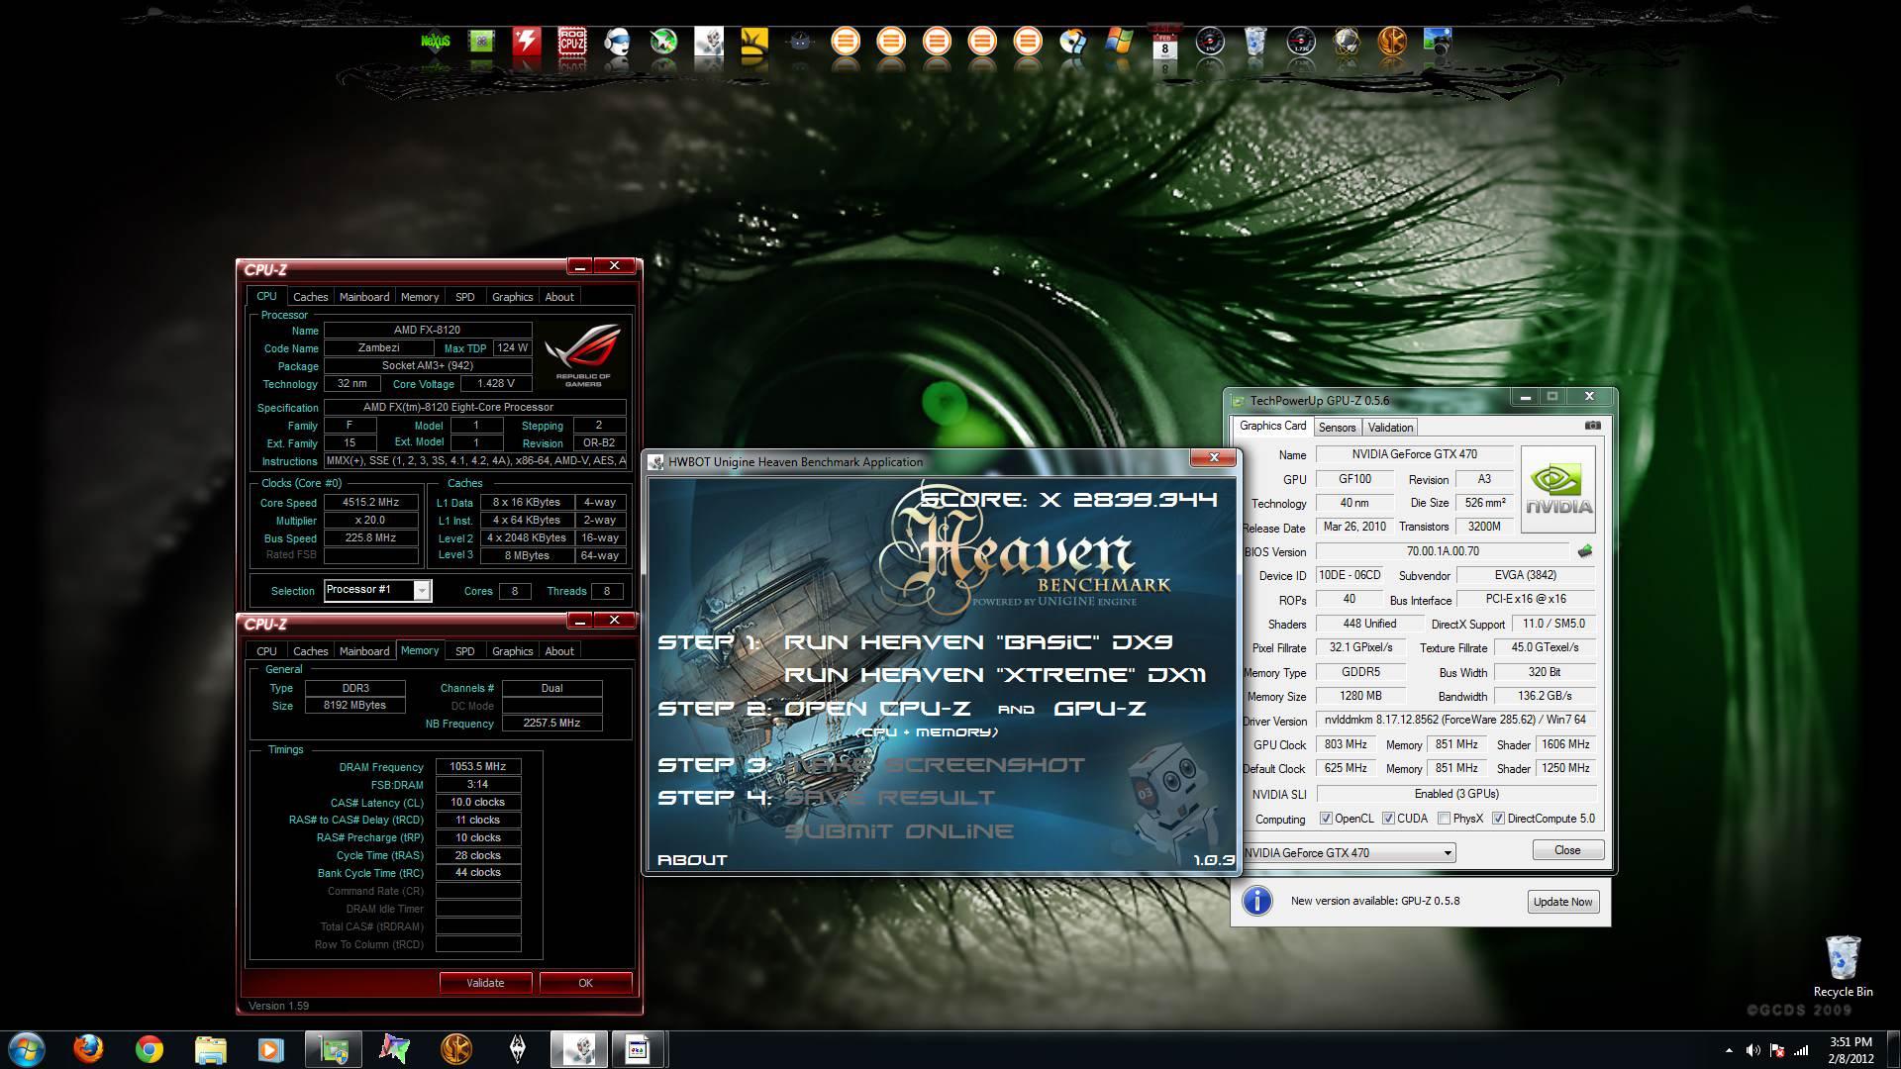Click the network signal tray icon
1901x1069 pixels.
[x=1801, y=1050]
